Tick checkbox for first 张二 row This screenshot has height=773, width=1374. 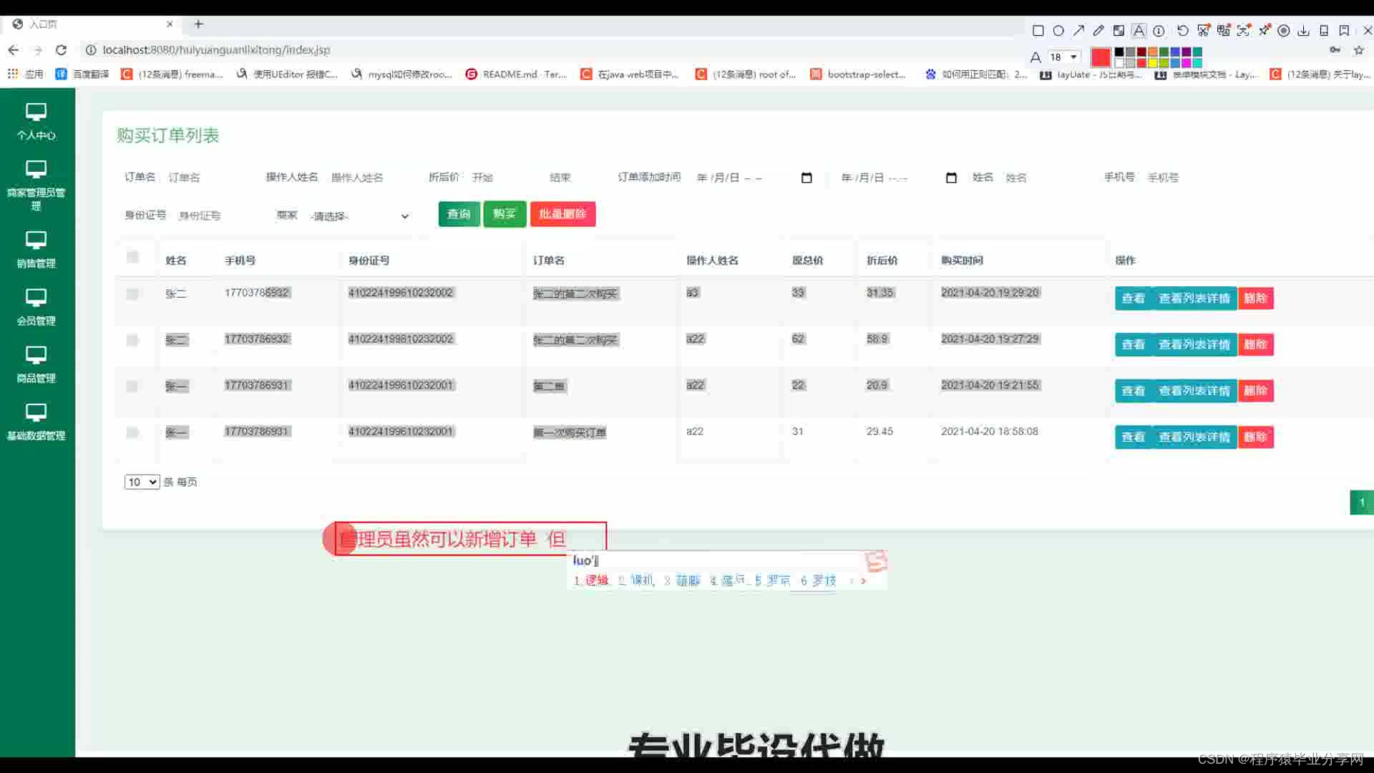click(132, 294)
